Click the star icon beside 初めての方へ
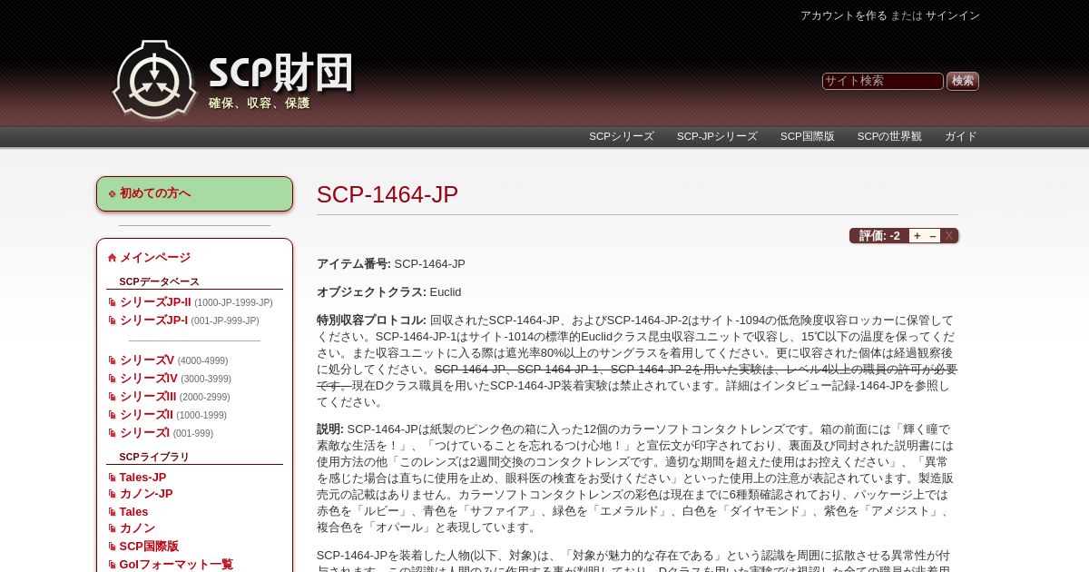 click(x=112, y=193)
